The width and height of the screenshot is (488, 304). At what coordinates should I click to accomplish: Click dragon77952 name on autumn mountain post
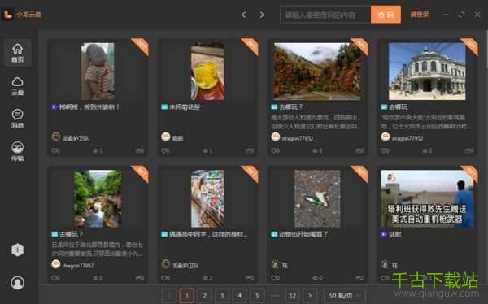(x=297, y=138)
